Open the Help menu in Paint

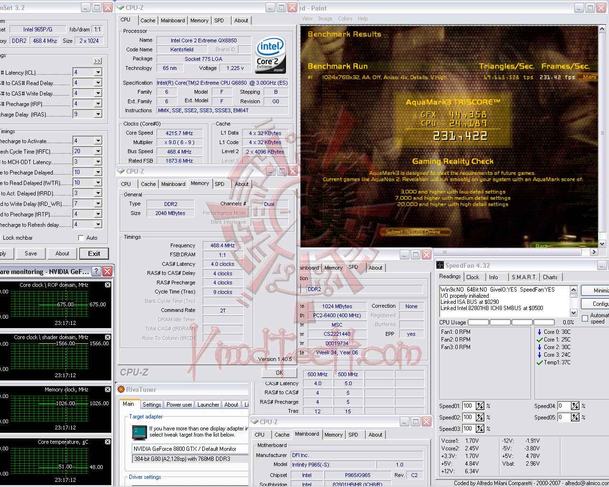point(363,19)
